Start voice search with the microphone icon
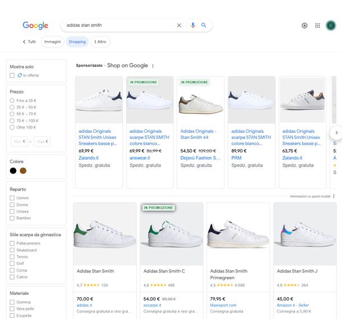The image size is (342, 319). [193, 25]
